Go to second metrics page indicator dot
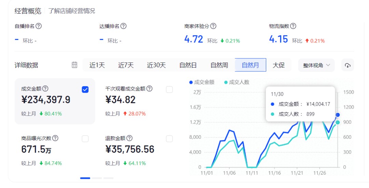Screen dimensions: 369x188 click(97, 178)
